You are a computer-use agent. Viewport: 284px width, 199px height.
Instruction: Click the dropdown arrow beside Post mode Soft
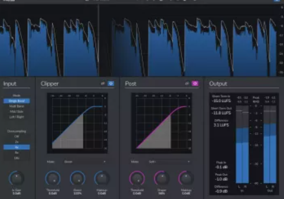click(x=188, y=162)
